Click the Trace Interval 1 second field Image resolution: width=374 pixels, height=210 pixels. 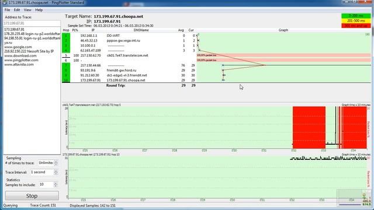(x=41, y=172)
